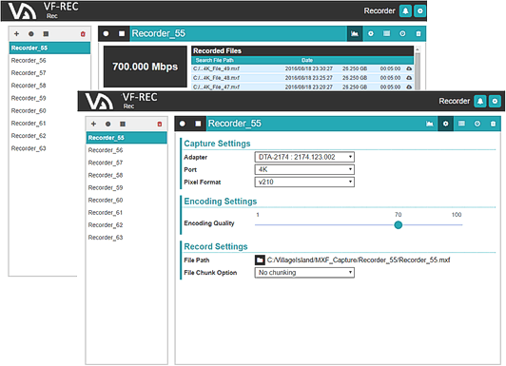Open the settings gear in the back window header
The height and width of the screenshot is (366, 506).
419,11
